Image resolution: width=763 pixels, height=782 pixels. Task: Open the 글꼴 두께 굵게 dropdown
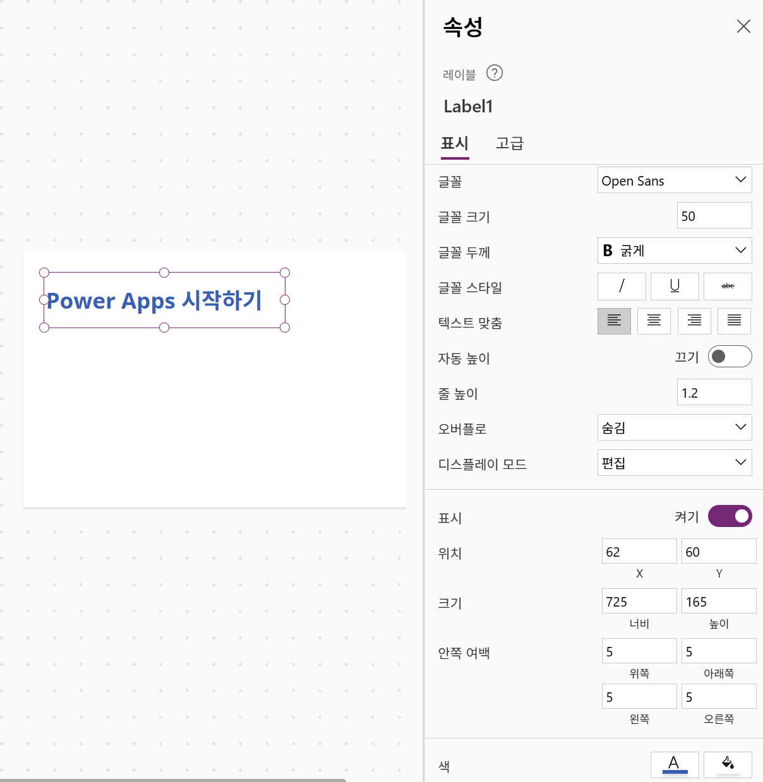coord(675,251)
